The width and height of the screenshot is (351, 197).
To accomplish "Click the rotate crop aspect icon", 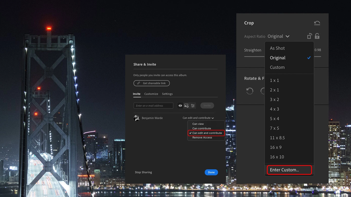I will tap(310, 36).
